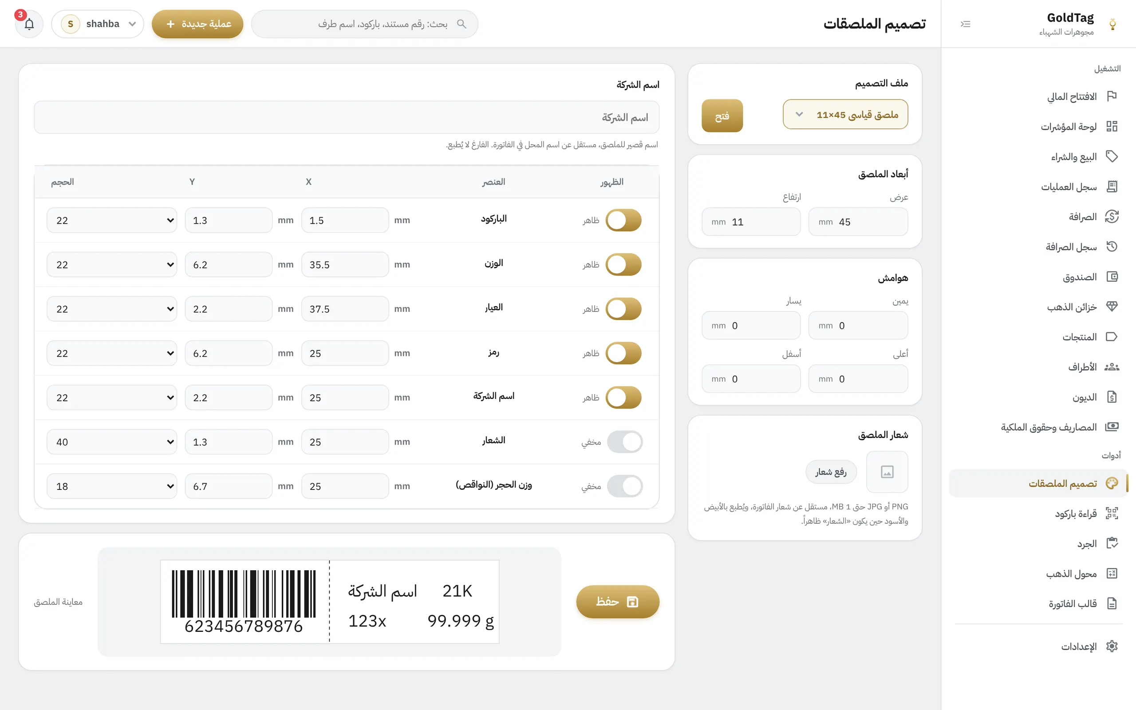The width and height of the screenshot is (1136, 710).
Task: Click the فتح open button
Action: point(722,115)
